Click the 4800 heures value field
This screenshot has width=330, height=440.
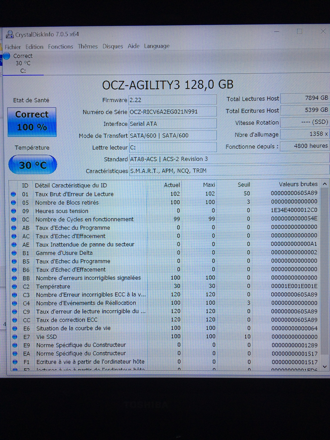tap(305, 146)
